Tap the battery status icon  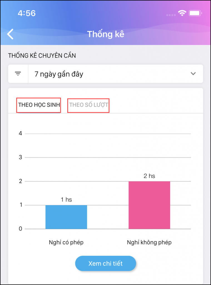pyautogui.click(x=195, y=13)
